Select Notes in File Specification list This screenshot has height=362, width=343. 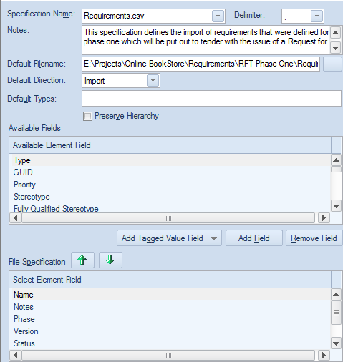click(170, 307)
